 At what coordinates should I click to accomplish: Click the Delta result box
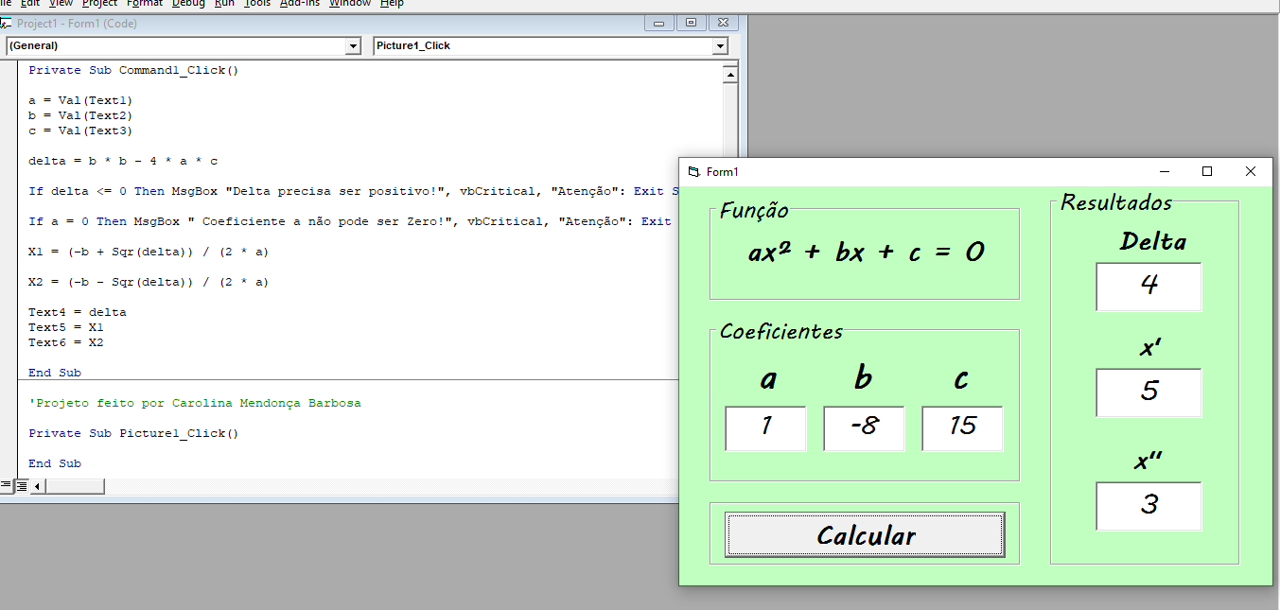pos(1148,287)
